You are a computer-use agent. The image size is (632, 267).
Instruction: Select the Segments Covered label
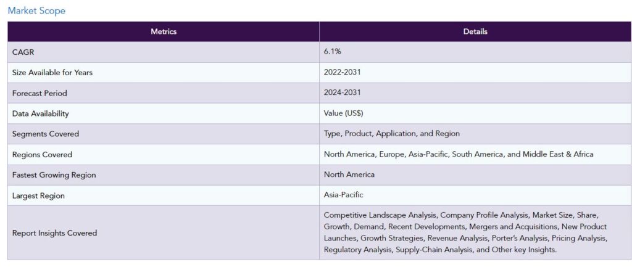(46, 134)
